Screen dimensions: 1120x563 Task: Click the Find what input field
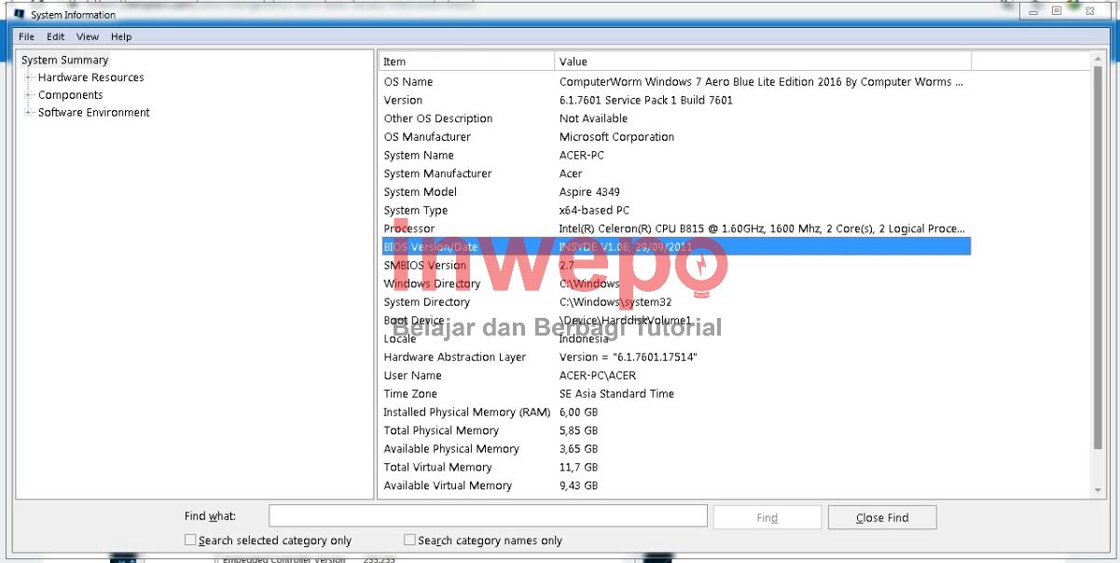[x=488, y=516]
